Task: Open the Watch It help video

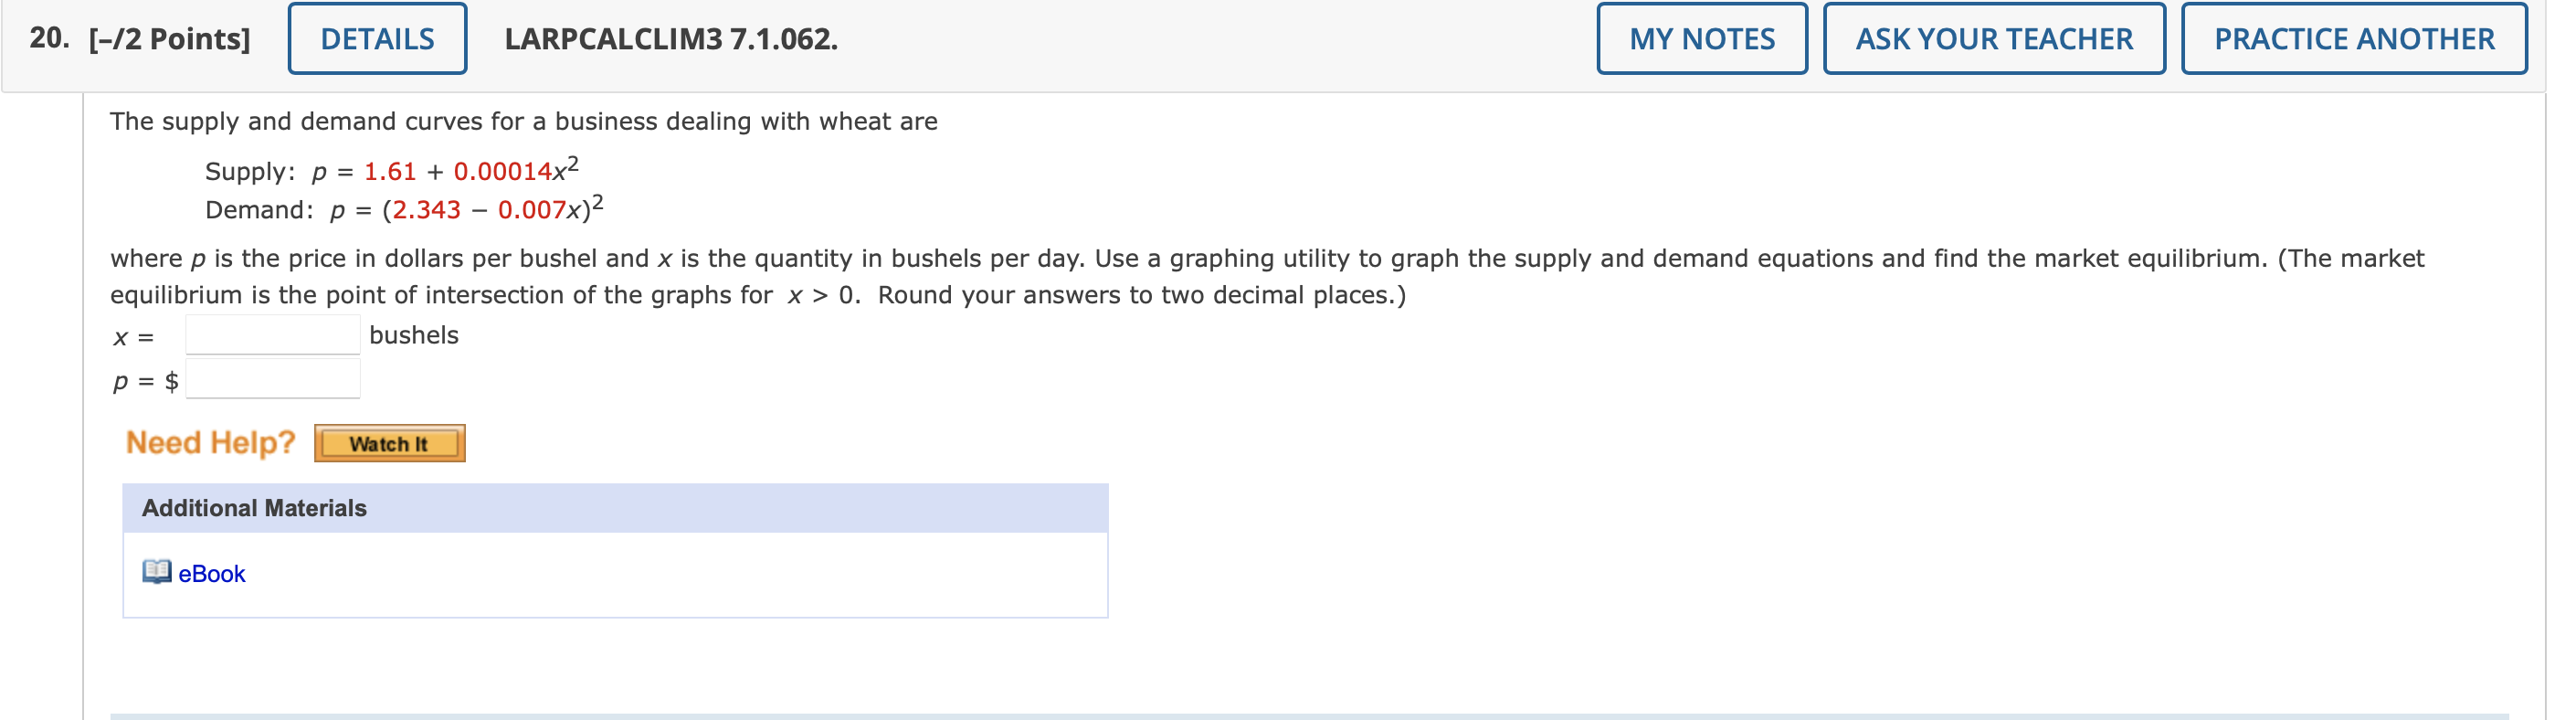Action: (x=389, y=444)
